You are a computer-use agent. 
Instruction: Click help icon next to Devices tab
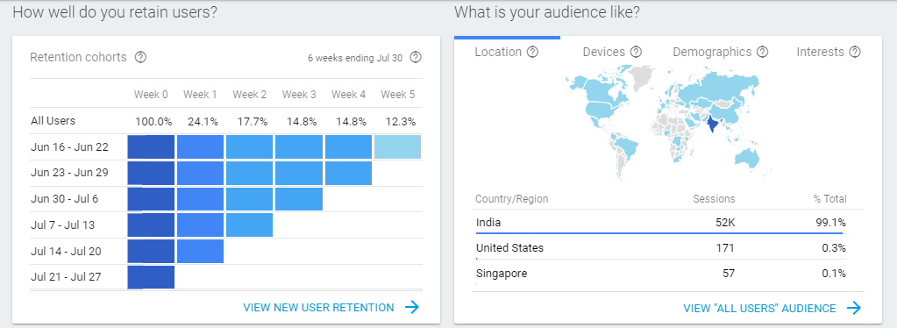click(x=636, y=52)
